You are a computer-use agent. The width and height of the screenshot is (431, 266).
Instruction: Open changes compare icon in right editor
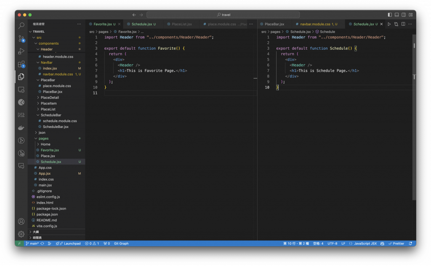click(396, 24)
